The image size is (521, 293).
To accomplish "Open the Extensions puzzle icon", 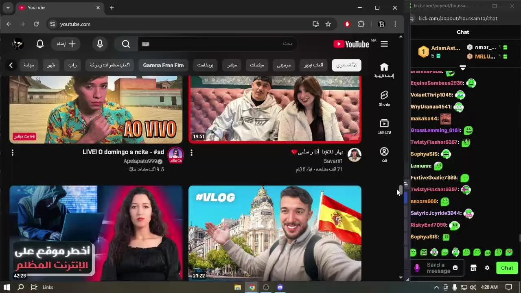I will [361, 24].
